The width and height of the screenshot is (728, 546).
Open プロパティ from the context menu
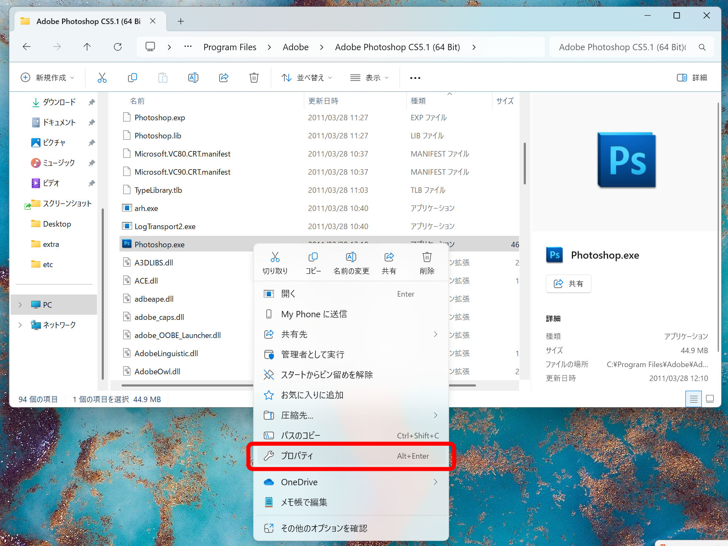point(351,456)
